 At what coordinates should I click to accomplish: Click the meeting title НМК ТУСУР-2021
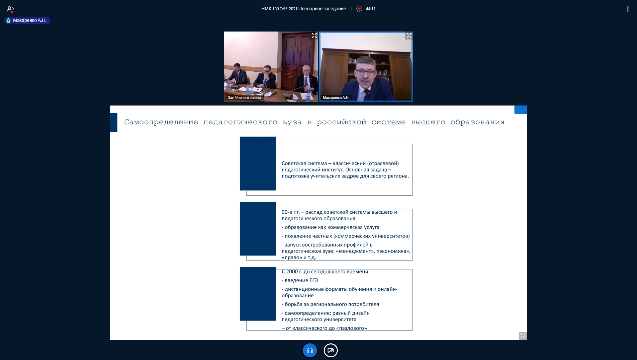[303, 9]
